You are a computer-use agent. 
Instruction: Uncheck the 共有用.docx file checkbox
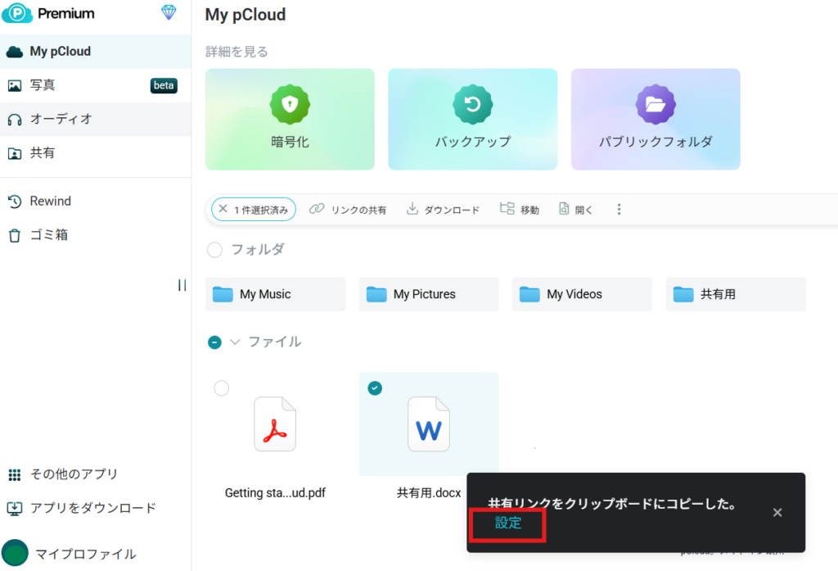(x=375, y=388)
